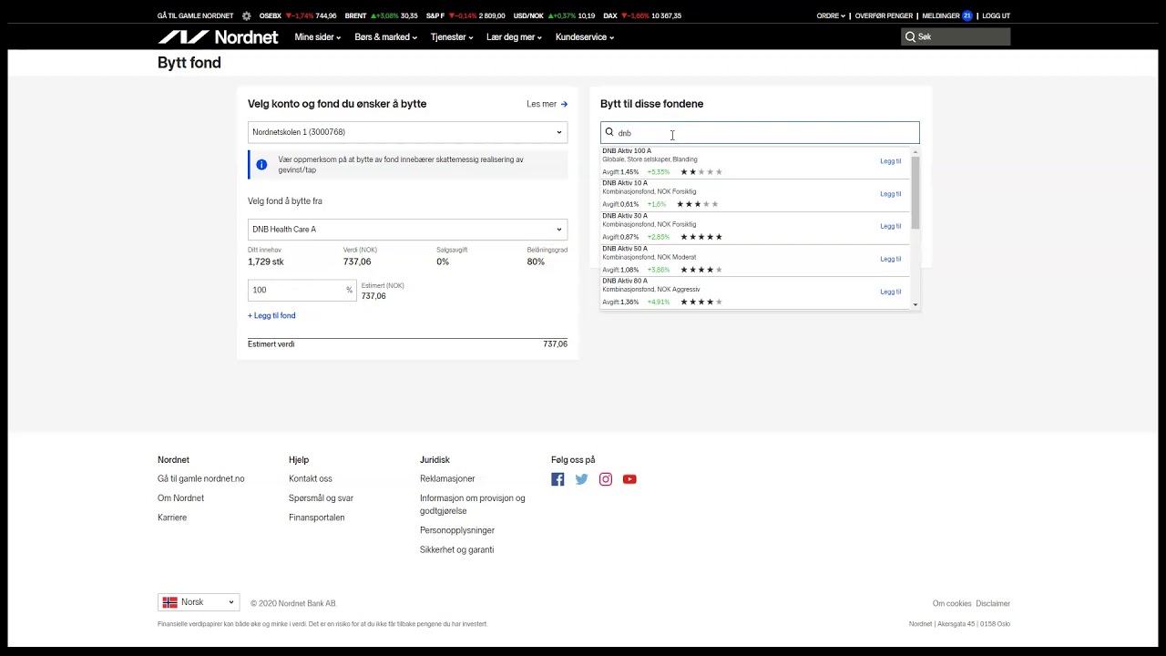Open Finansportalen footer link
Image resolution: width=1166 pixels, height=656 pixels.
(317, 518)
